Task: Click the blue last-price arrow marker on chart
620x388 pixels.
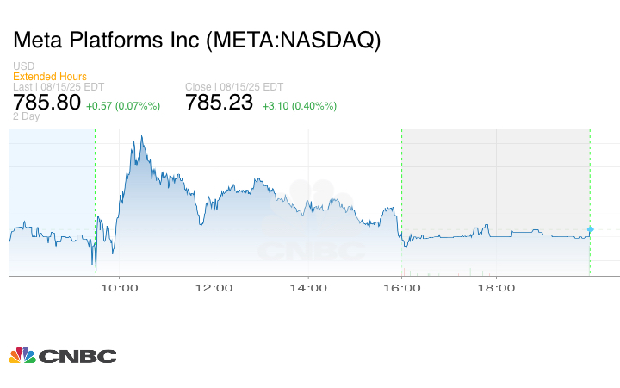Action: click(591, 229)
